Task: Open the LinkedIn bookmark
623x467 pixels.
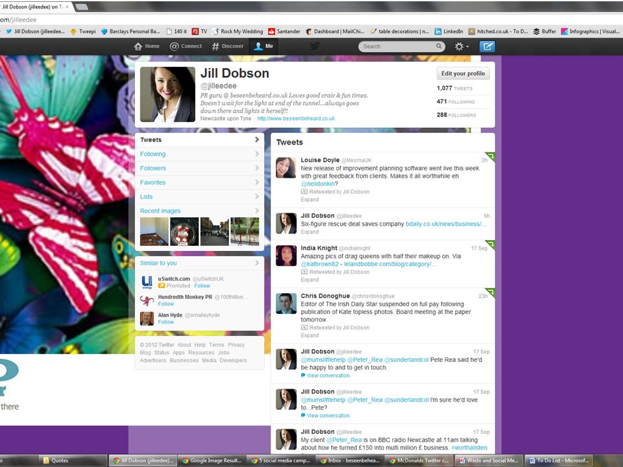Action: 449,31
